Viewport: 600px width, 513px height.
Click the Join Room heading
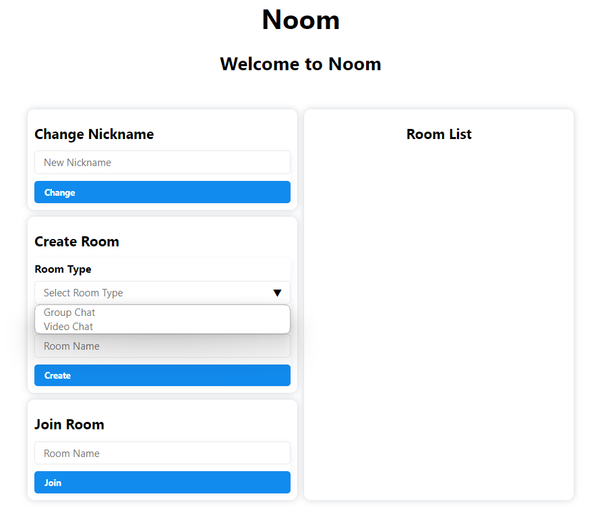coord(69,425)
